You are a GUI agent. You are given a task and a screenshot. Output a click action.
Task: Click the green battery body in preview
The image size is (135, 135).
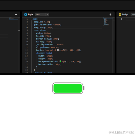coord(68,88)
